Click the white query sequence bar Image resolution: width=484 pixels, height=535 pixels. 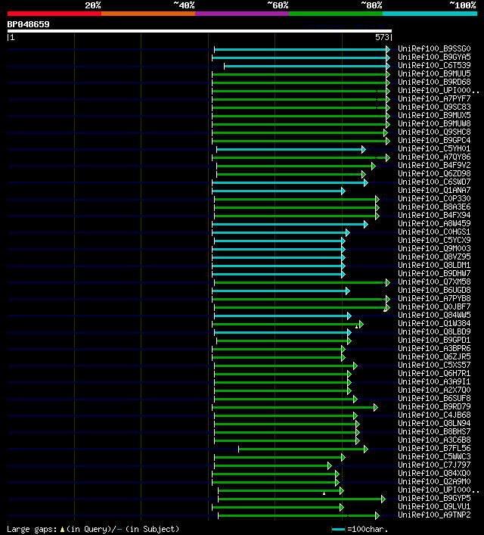point(200,31)
